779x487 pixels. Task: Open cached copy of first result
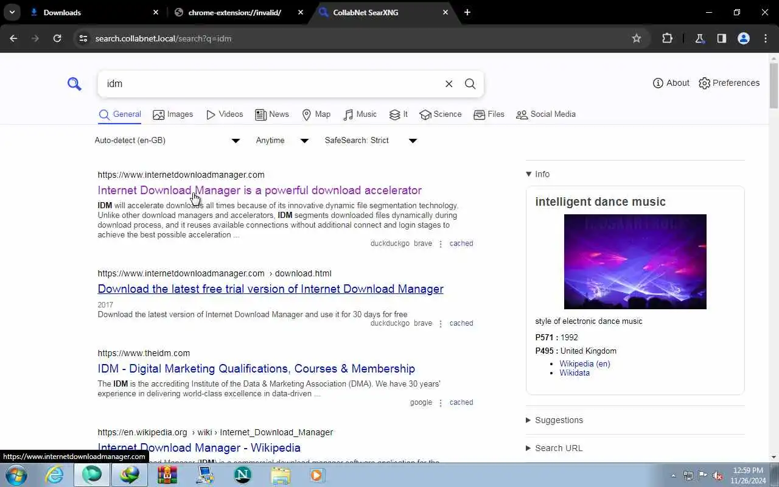[x=461, y=243]
